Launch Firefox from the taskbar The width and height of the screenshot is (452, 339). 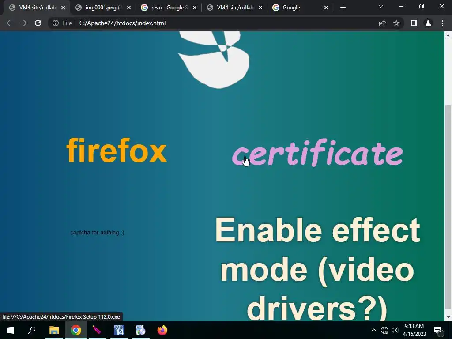(x=162, y=330)
